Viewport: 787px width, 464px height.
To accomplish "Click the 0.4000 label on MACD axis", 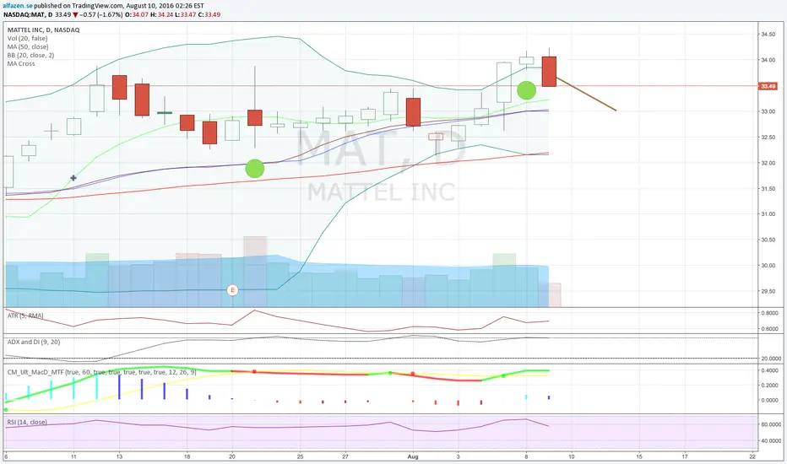I will point(770,370).
